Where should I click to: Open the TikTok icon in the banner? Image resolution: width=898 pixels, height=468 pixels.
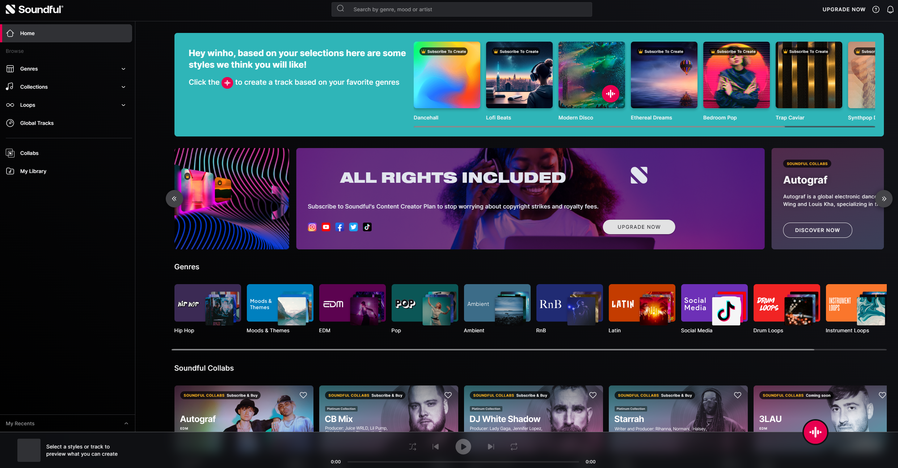click(x=367, y=227)
